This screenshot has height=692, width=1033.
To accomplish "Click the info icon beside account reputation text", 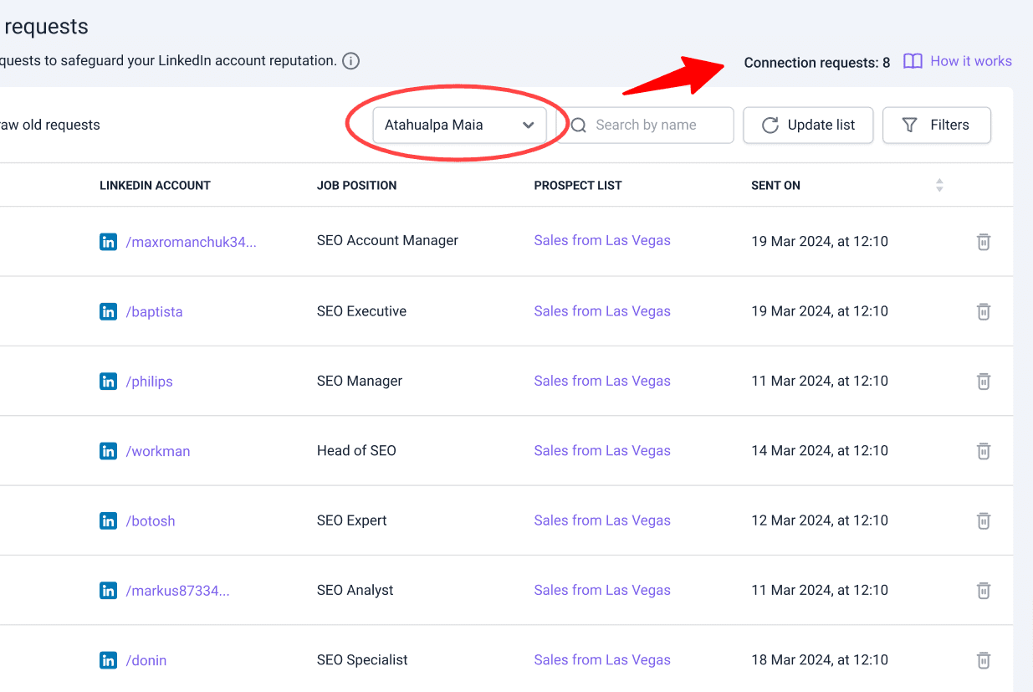I will pos(351,61).
